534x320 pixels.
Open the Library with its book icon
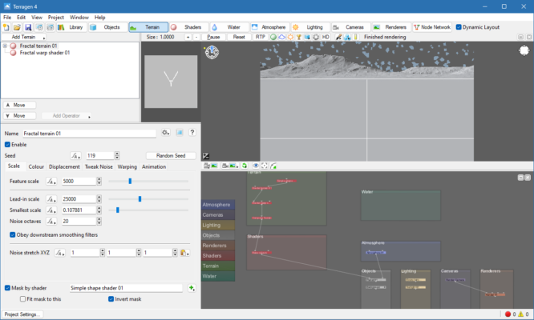click(x=71, y=27)
